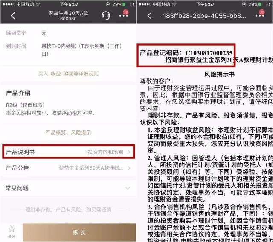
Task: Tap the 购买 button
Action: tap(80, 233)
